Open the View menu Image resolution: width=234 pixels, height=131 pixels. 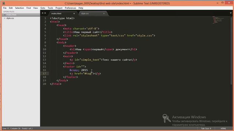pos(35,8)
